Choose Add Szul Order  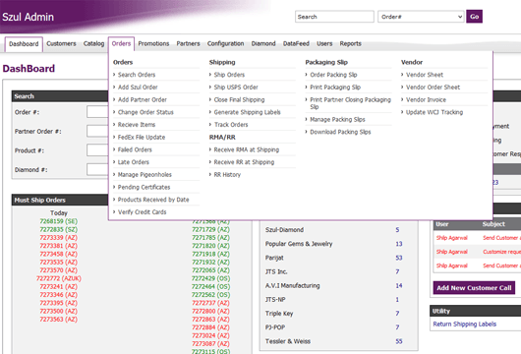pyautogui.click(x=138, y=88)
